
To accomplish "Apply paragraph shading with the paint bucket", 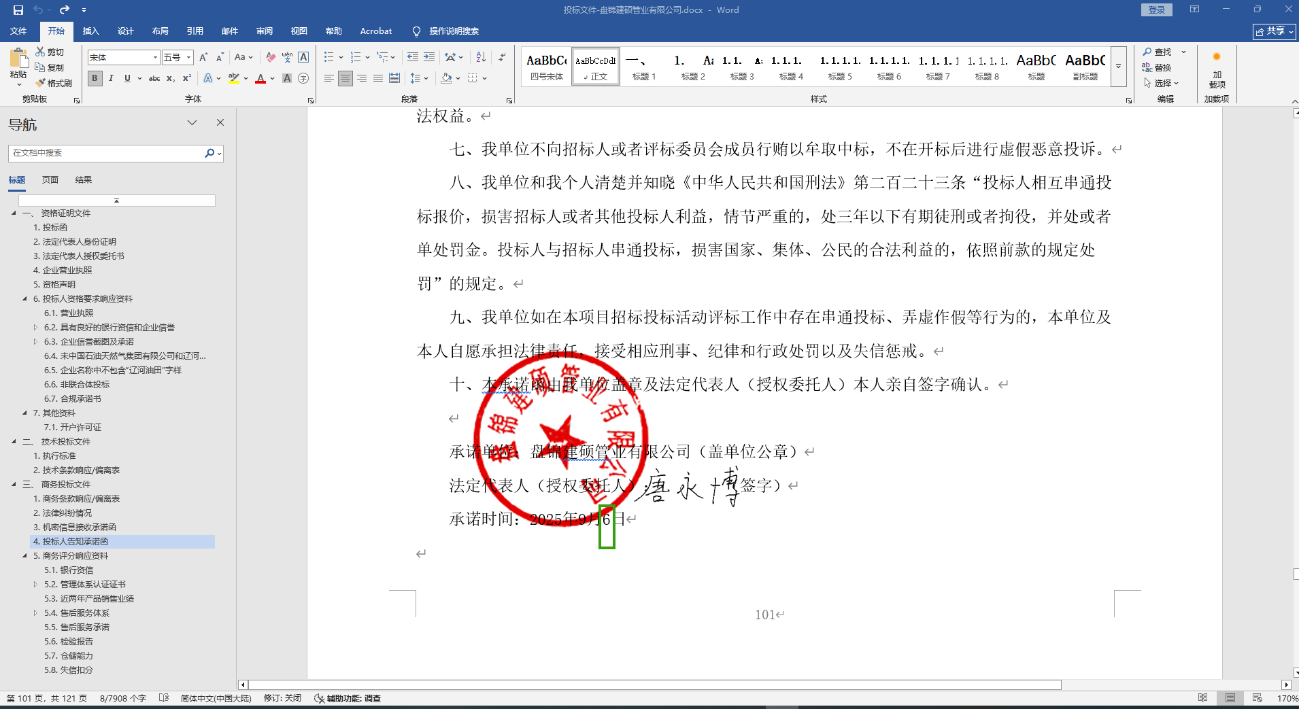I will click(446, 78).
